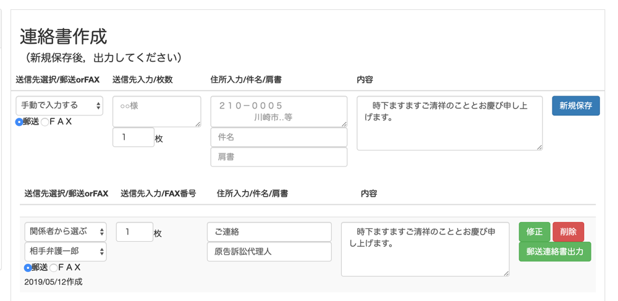Click the content textarea in the saved entry row
The width and height of the screenshot is (618, 301).
425,249
